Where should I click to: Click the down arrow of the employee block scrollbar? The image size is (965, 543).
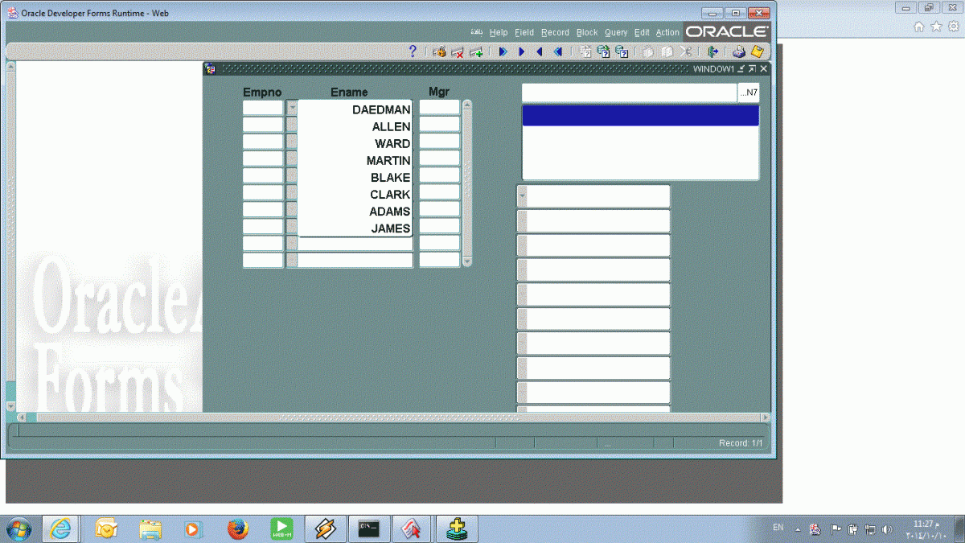point(467,261)
